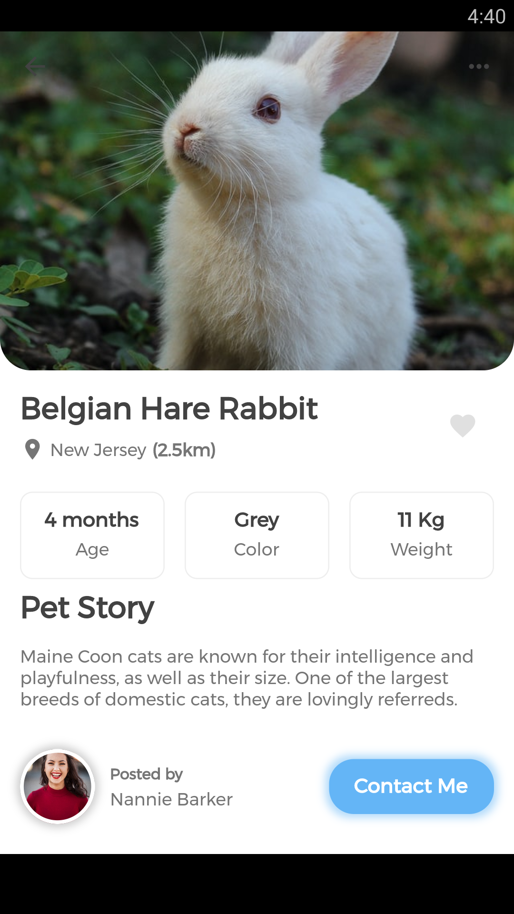This screenshot has height=914, width=514.
Task: Click the Weight label text
Action: pyautogui.click(x=422, y=550)
